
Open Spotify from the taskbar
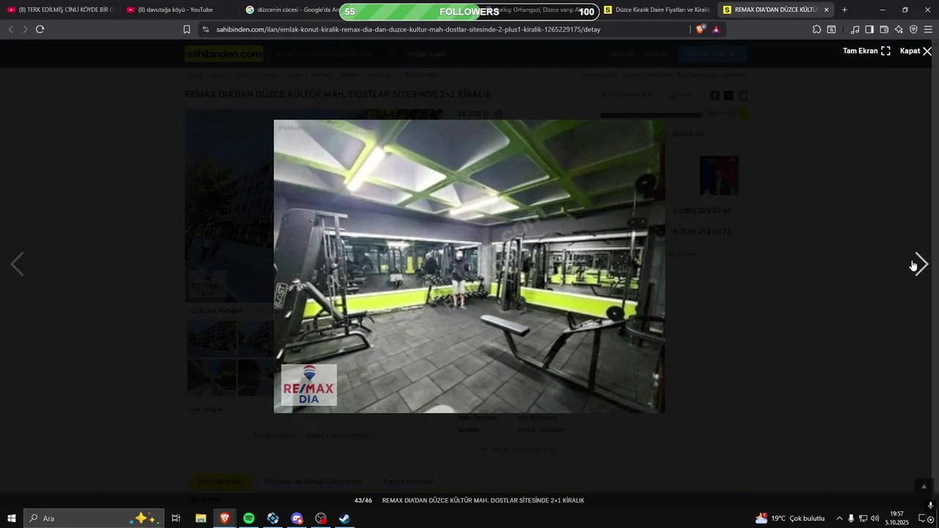pyautogui.click(x=249, y=518)
